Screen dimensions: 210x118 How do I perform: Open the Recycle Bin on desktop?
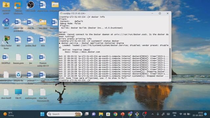point(18,76)
